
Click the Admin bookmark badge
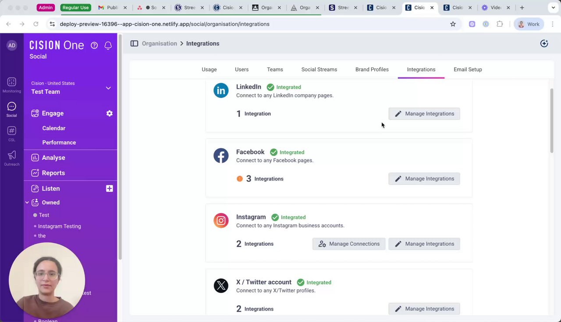46,7
